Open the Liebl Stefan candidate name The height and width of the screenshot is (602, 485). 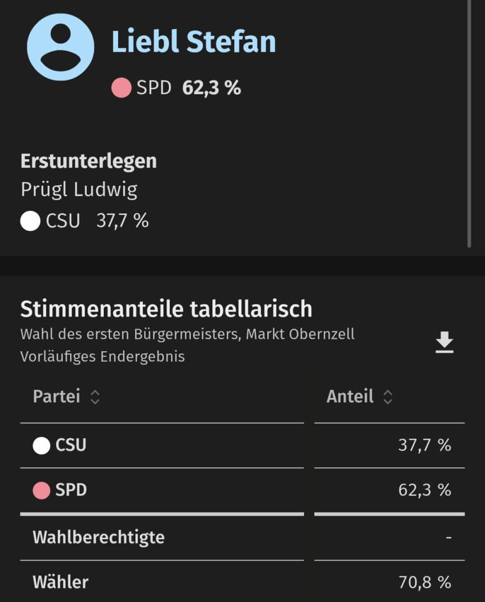[194, 42]
